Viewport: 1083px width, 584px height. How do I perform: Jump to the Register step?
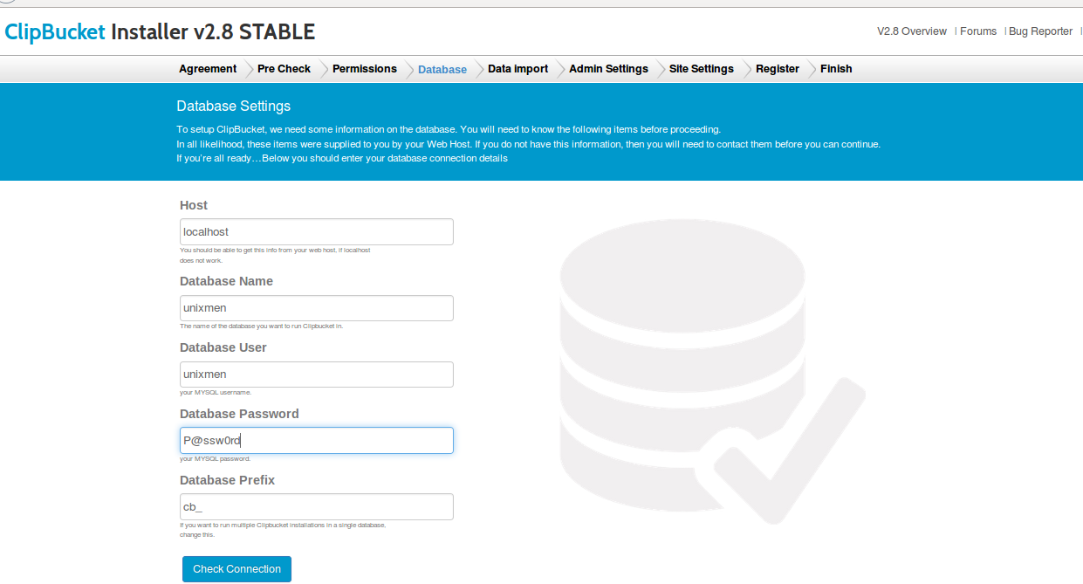(778, 69)
